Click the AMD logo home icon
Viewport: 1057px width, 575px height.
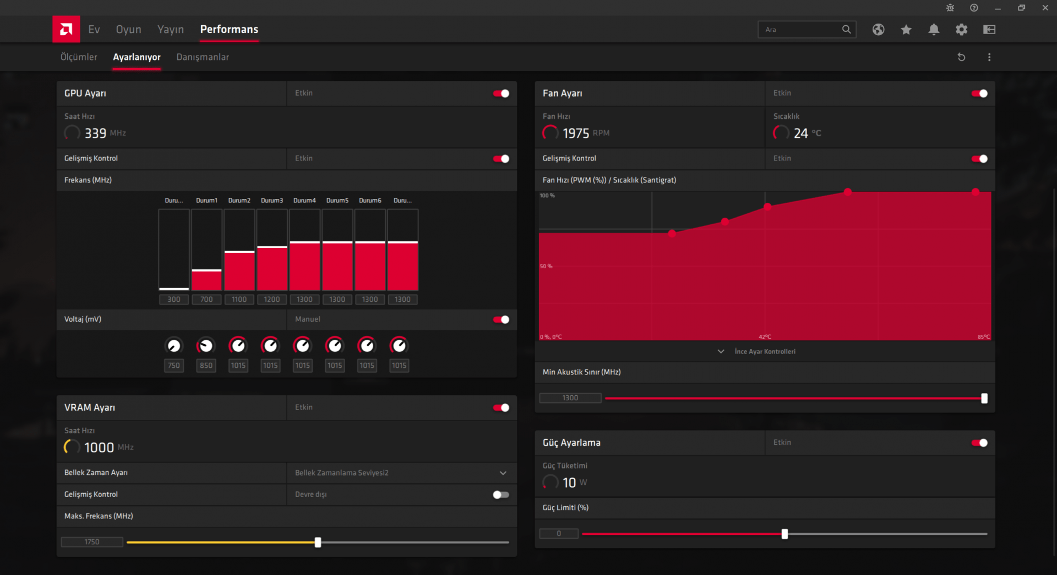coord(66,29)
